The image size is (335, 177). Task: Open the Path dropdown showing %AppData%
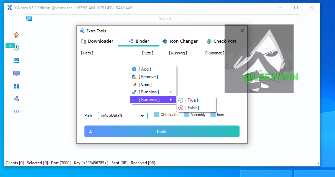tap(122, 116)
